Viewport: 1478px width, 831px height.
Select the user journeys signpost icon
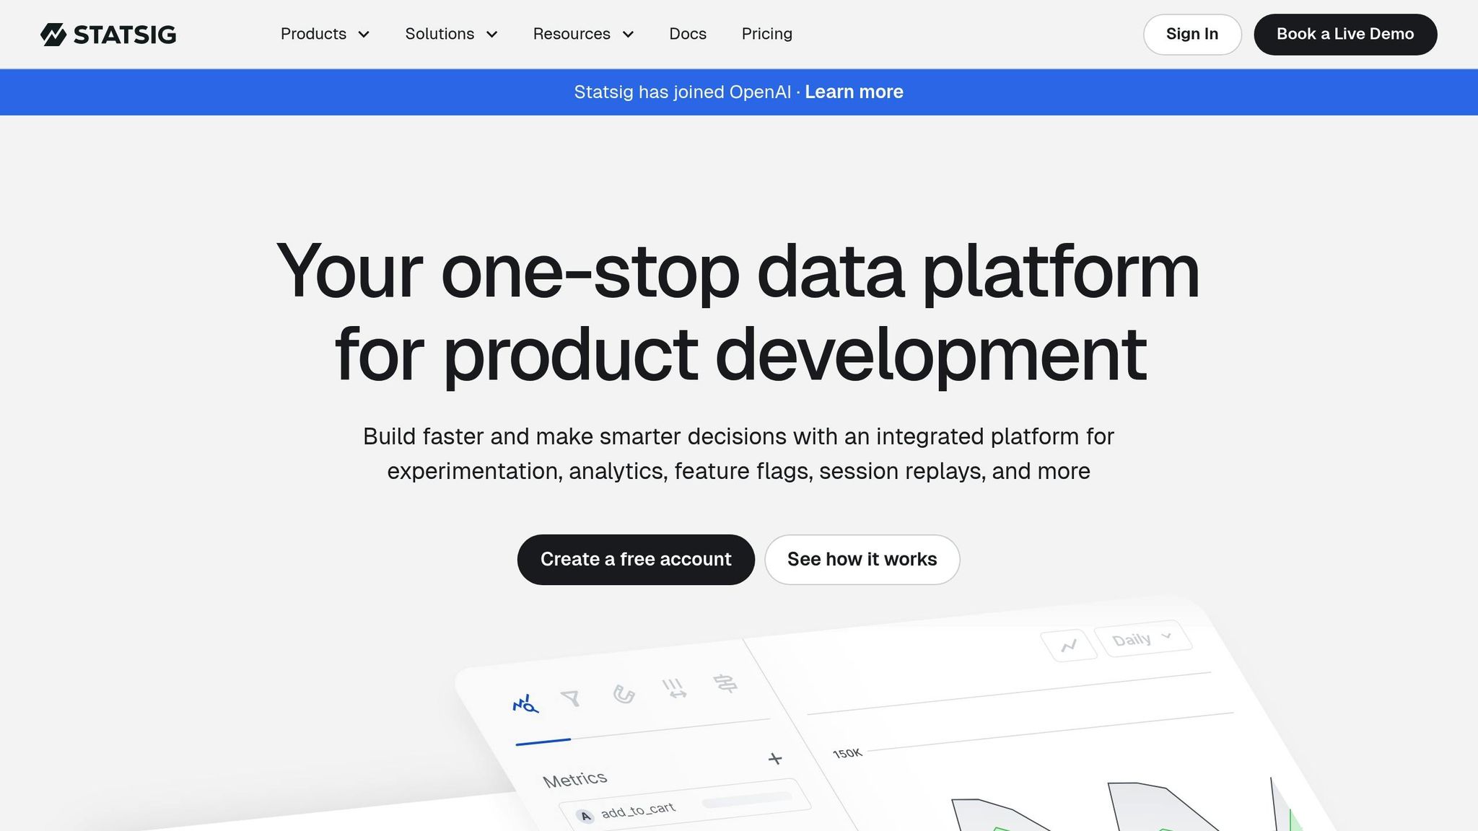pos(725,683)
